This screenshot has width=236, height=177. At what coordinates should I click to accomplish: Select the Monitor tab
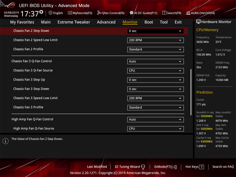[x=130, y=22]
